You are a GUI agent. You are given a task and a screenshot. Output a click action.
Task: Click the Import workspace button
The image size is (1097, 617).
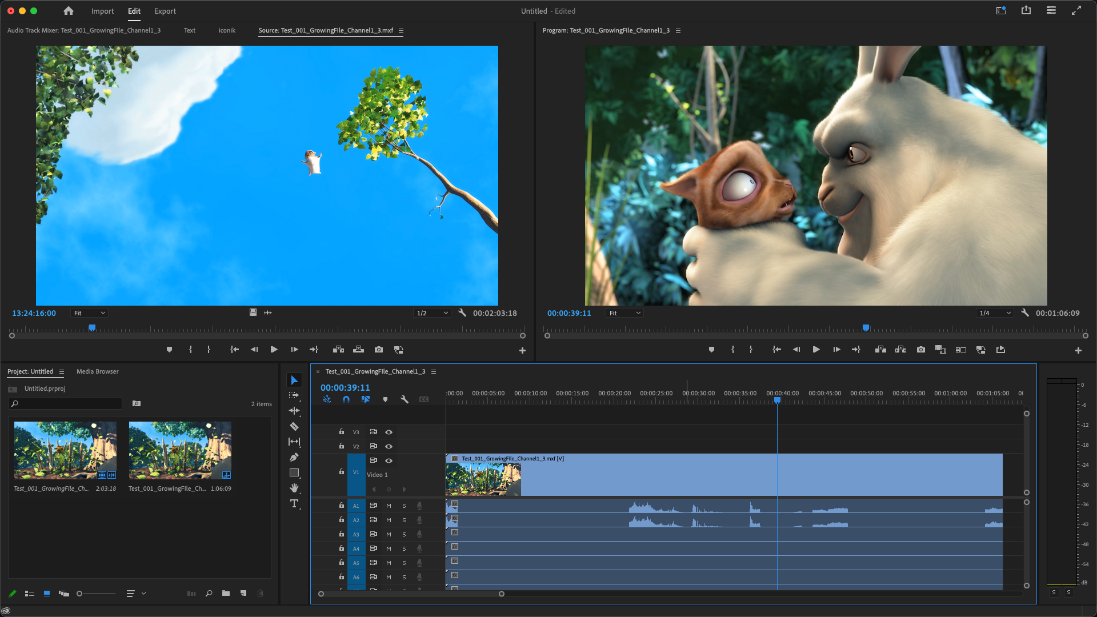[x=102, y=11]
